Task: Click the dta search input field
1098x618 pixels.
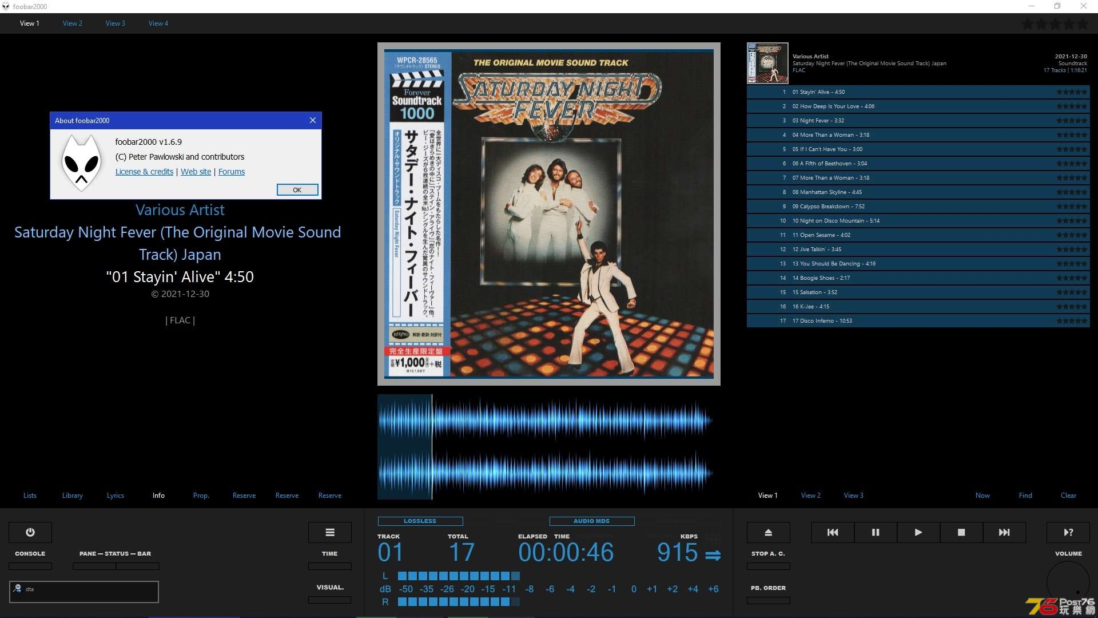Action: [84, 592]
